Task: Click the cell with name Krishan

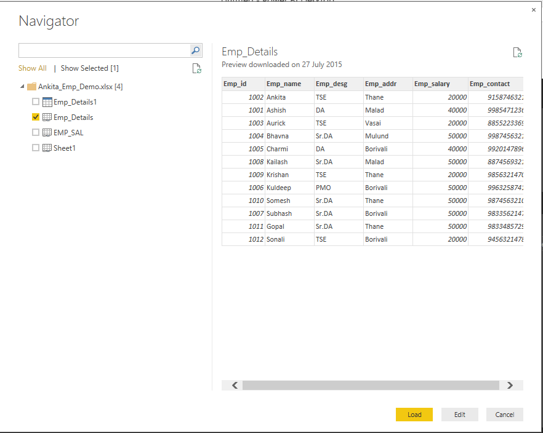Action: point(289,175)
